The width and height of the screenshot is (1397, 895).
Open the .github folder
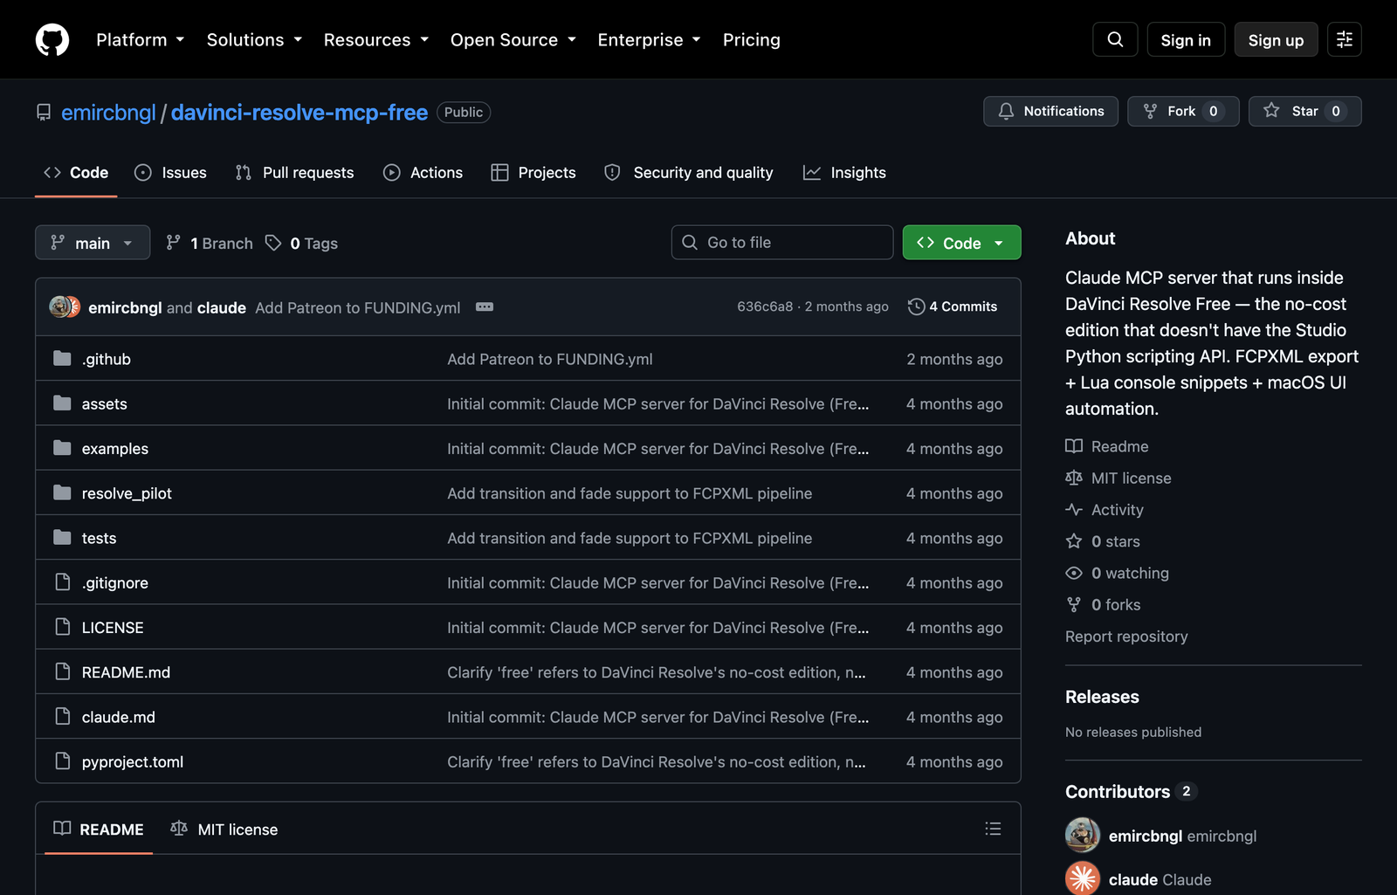(x=106, y=359)
